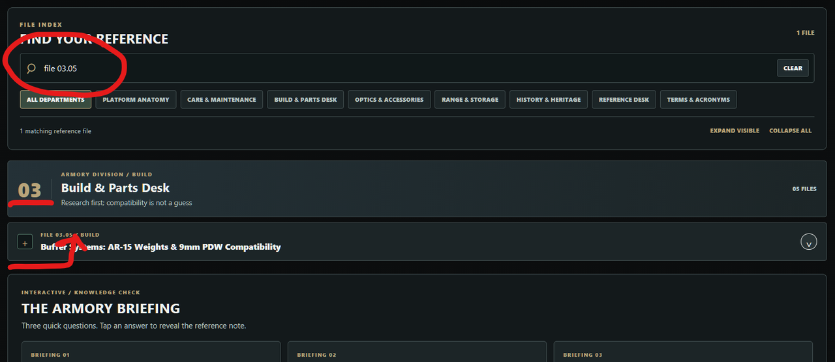This screenshot has width=835, height=362.
Task: Open History & Heritage category
Action: (549, 100)
